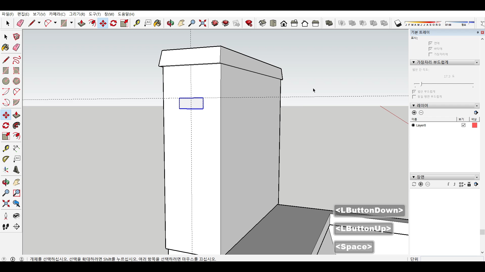Viewport: 485px width, 272px height.
Task: Select the Paint Bucket tool in left toolbar
Action: pos(6,47)
